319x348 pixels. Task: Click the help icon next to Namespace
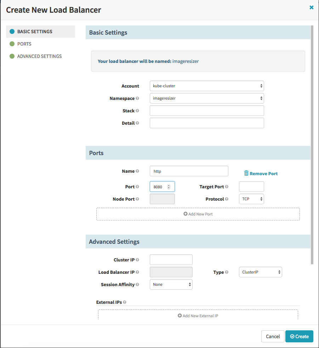click(137, 99)
